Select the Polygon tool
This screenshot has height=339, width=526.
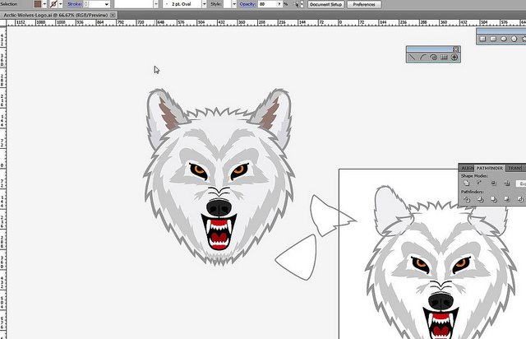click(514, 39)
